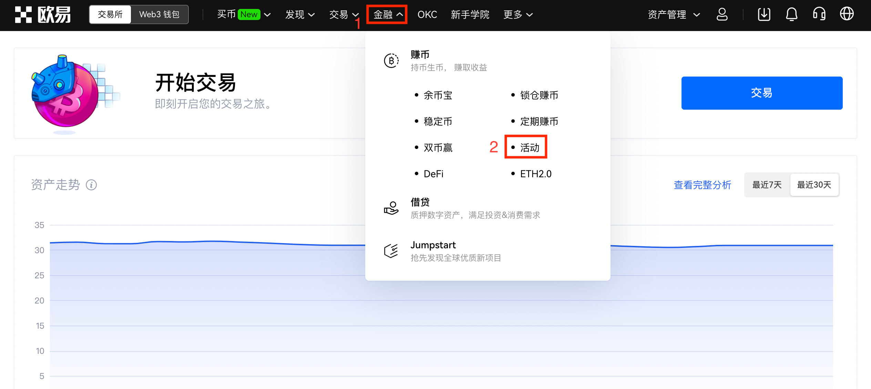Click the Jumpstart icon
This screenshot has width=871, height=389.
coord(391,251)
